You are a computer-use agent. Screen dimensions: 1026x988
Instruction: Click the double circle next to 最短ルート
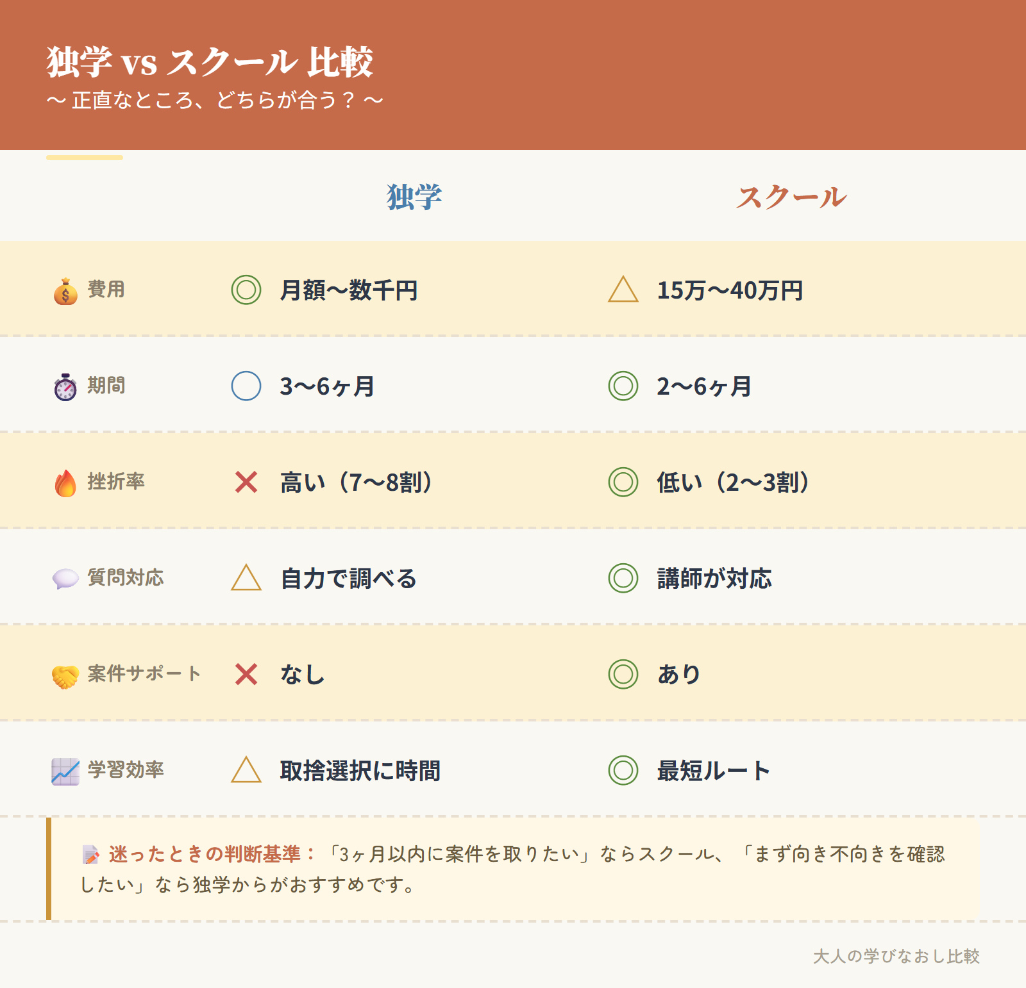[x=623, y=770]
